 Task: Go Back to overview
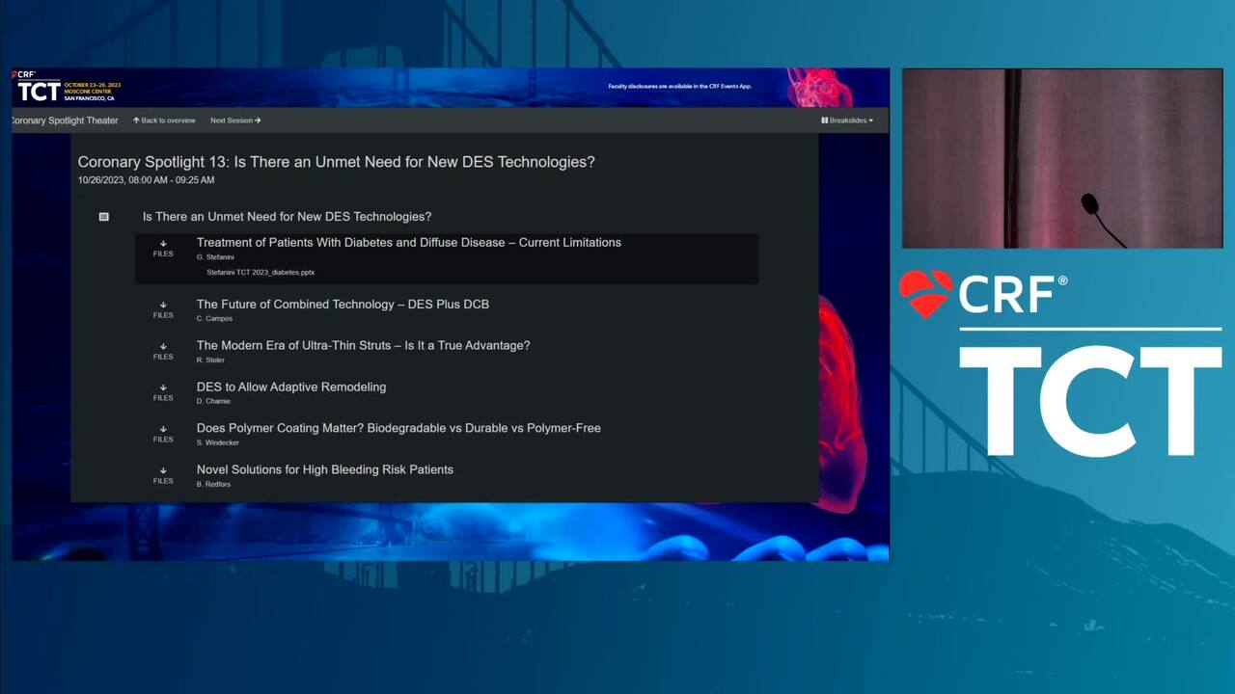tap(164, 120)
